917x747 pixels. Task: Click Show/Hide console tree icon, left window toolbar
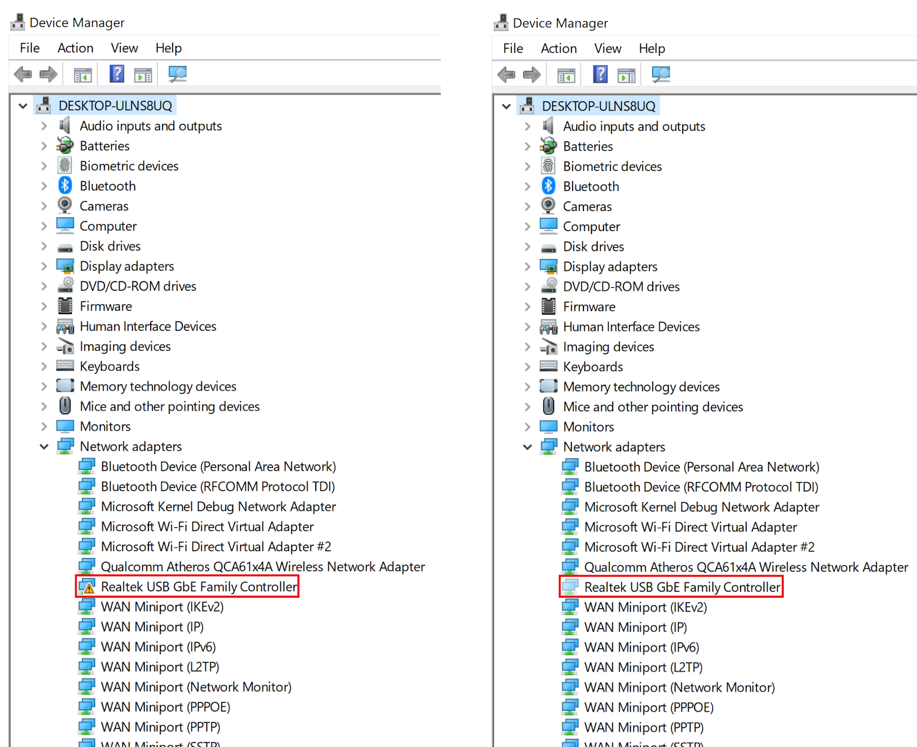[x=83, y=75]
